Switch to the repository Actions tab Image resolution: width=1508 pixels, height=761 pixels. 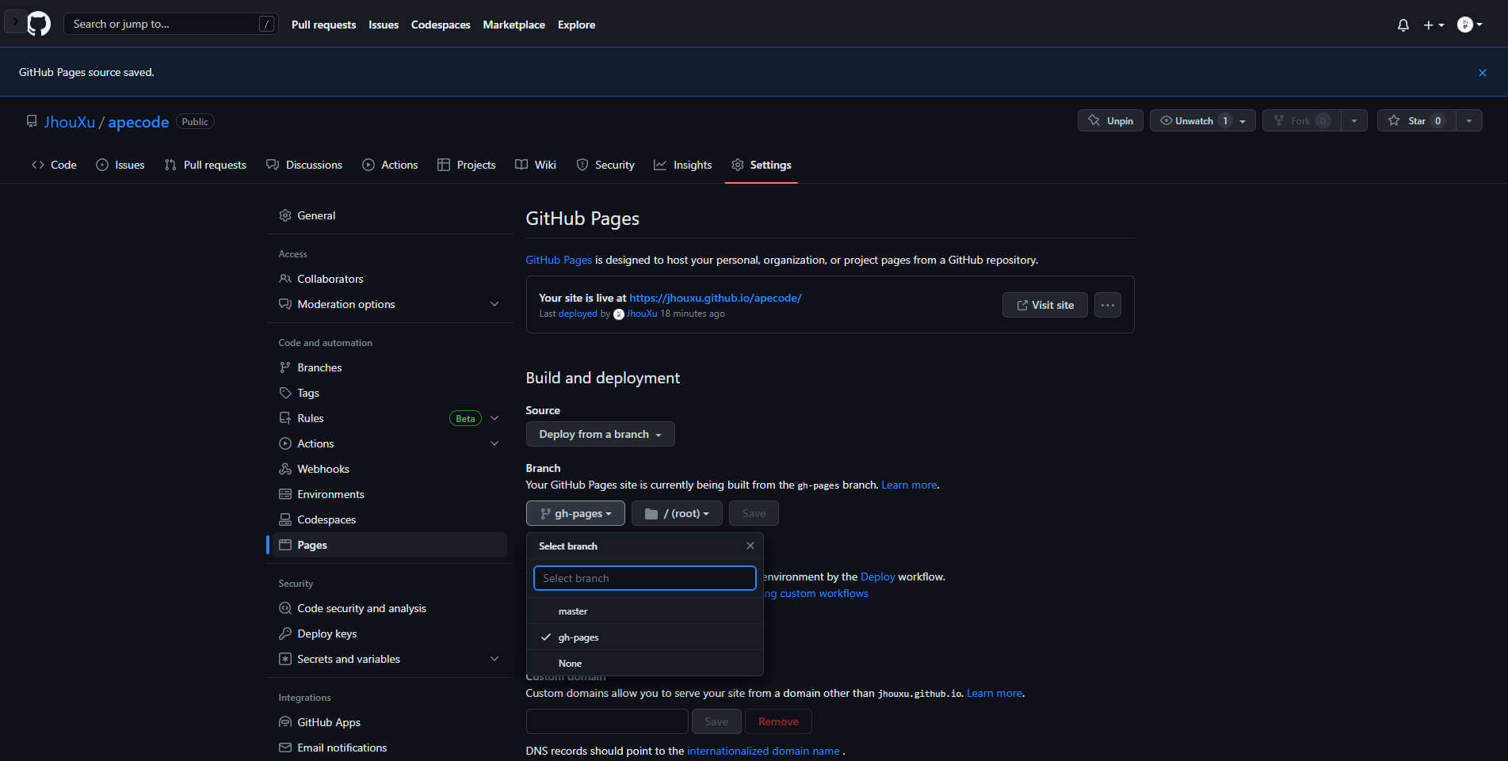[390, 165]
